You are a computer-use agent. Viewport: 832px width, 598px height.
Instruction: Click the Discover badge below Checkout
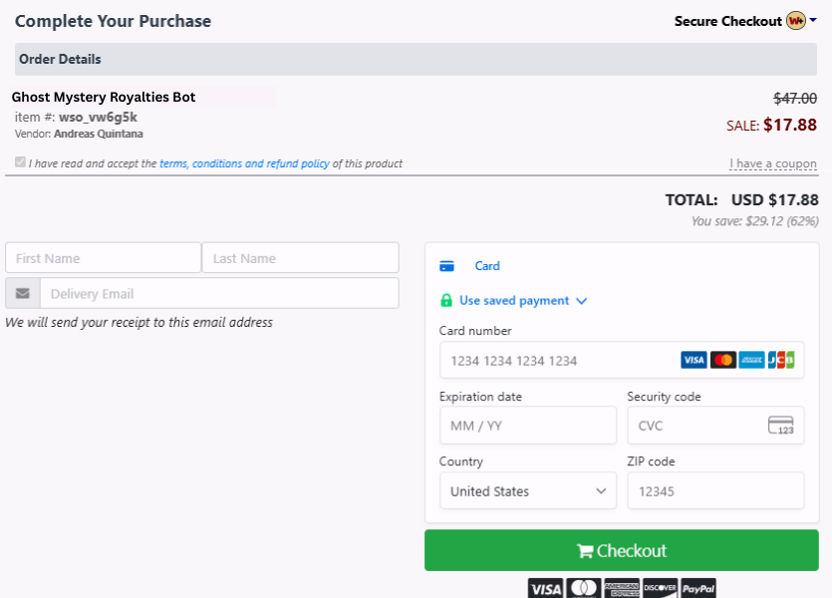tap(660, 588)
